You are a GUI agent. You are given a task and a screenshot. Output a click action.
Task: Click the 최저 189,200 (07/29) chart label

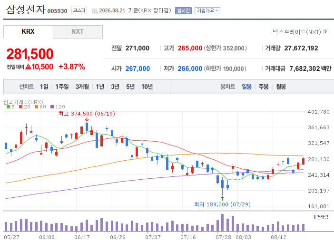pyautogui.click(x=222, y=204)
